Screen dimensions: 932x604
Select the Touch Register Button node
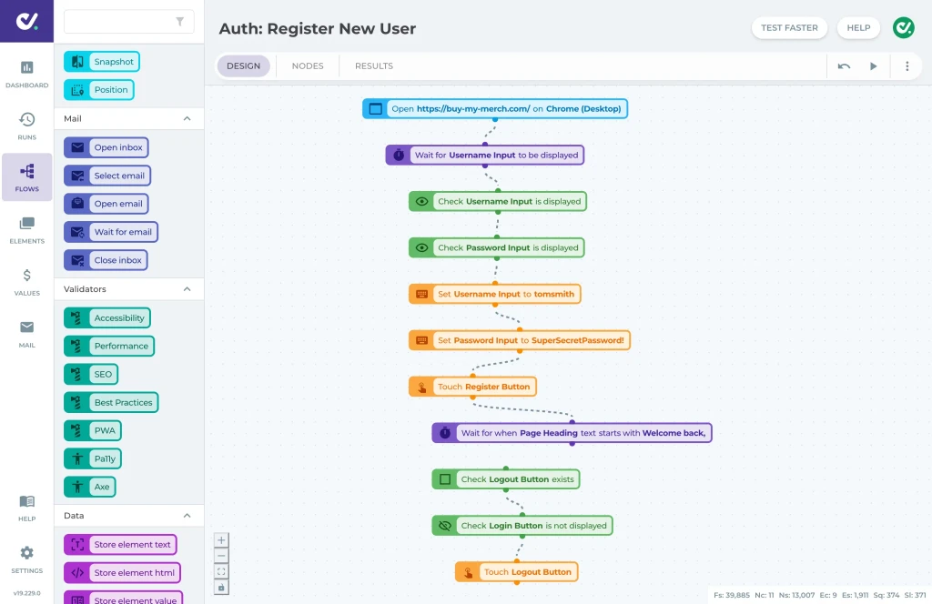tap(472, 387)
